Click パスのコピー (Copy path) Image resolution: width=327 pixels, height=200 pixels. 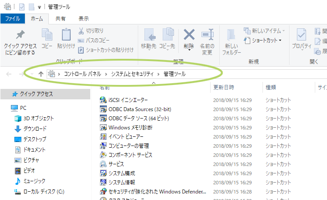pyautogui.click(x=93, y=40)
